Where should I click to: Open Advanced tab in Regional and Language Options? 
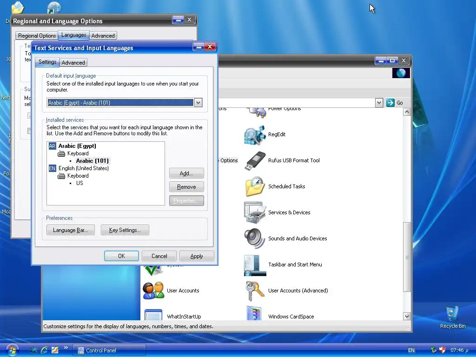(103, 35)
